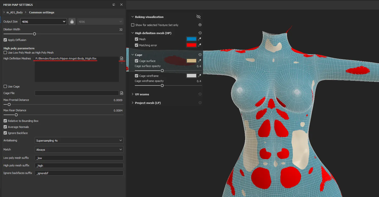Click the Dilation Width value 32
Screen dimensions: 379x197
pyautogui.click(x=121, y=29)
